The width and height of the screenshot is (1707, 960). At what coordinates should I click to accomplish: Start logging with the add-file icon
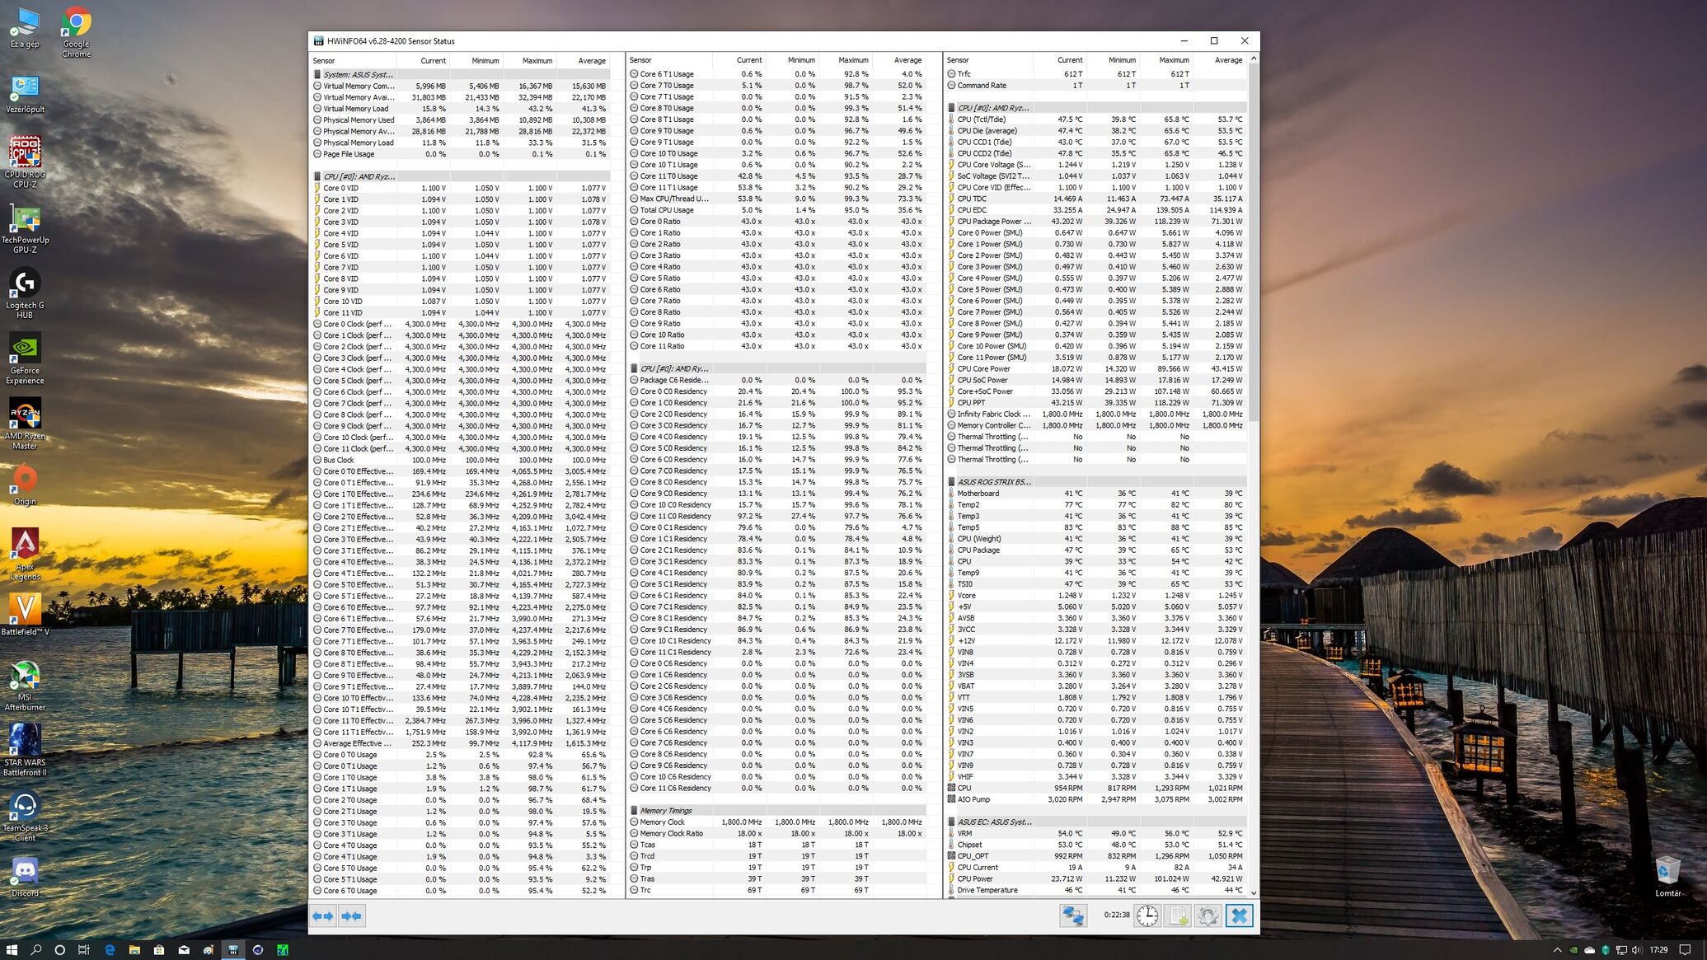click(x=1178, y=916)
